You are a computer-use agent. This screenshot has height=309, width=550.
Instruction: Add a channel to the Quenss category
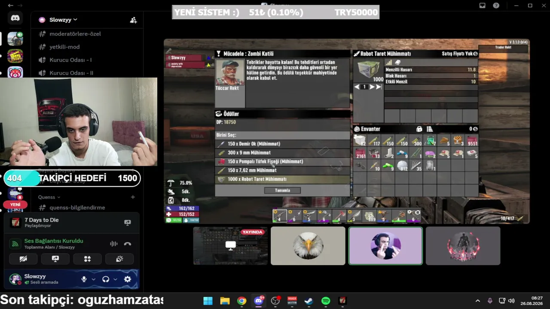click(x=133, y=197)
